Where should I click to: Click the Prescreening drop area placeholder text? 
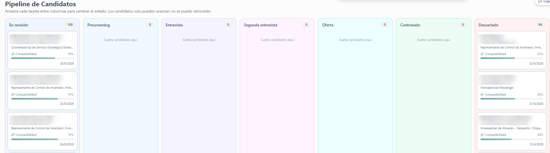(121, 40)
